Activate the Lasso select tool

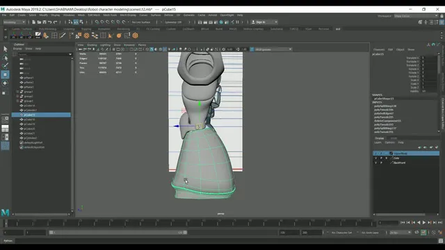(5, 58)
